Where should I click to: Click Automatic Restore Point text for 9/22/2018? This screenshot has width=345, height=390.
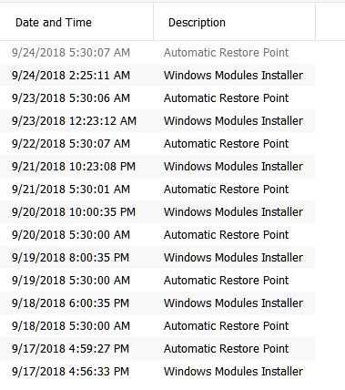coord(226,144)
